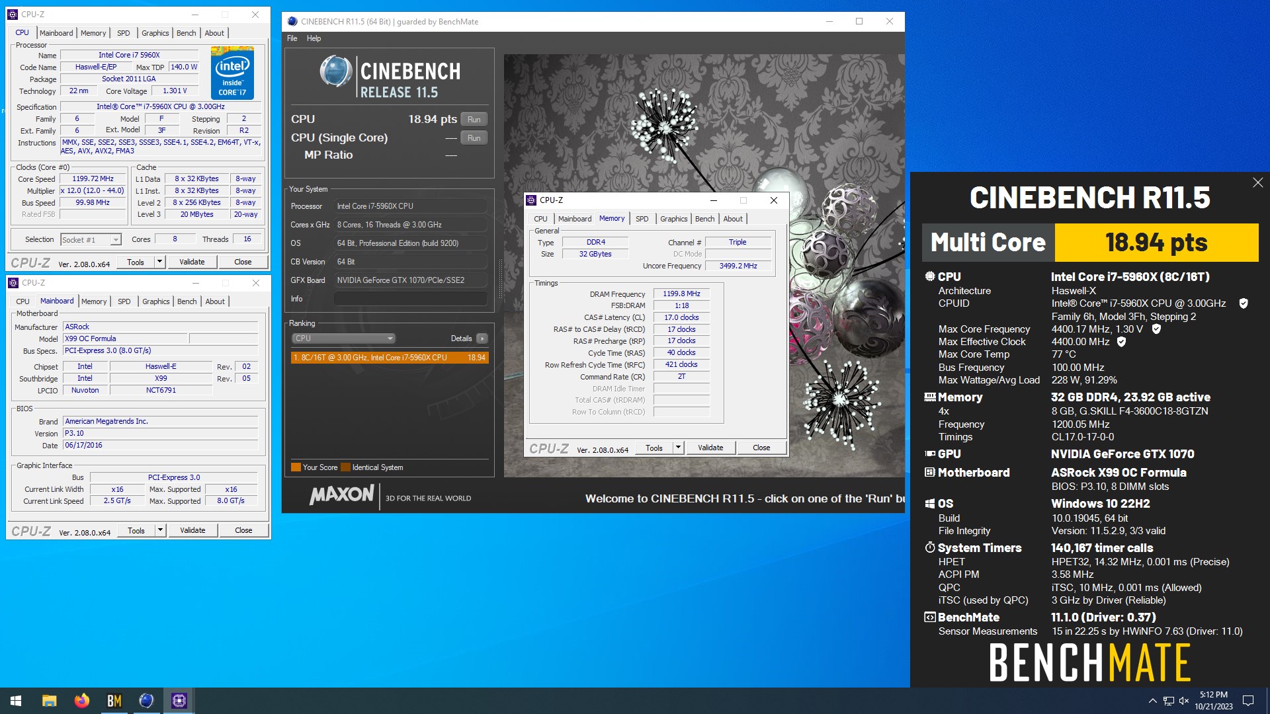The width and height of the screenshot is (1270, 714).
Task: Run the CPU Single Core benchmark
Action: tap(474, 138)
